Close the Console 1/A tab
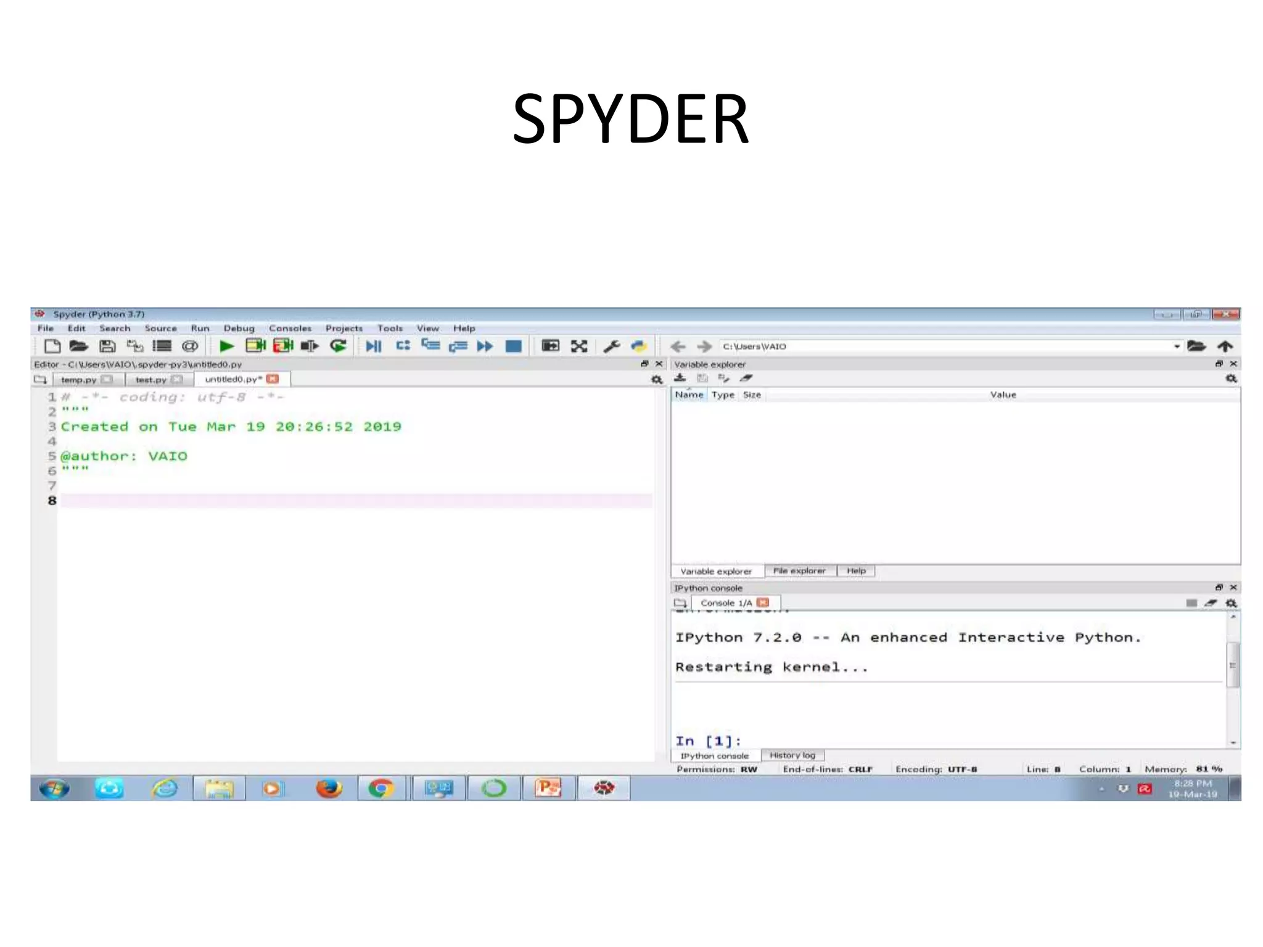Viewport: 1263px width, 947px height. coord(763,602)
